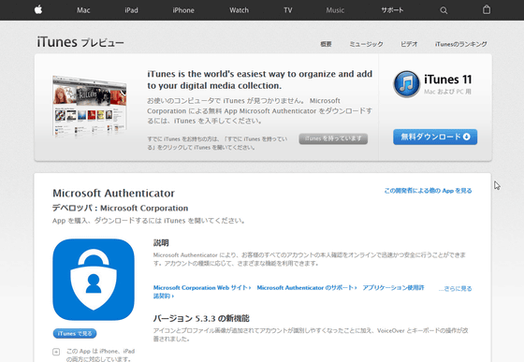Image resolution: width=524 pixels, height=362 pixels.
Task: Open Microsoft Corporation Web サイト link
Action: pyautogui.click(x=202, y=287)
